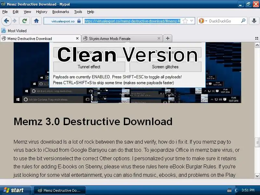Open the View menu
Viewport: 260px width, 195px height.
pos(27,12)
